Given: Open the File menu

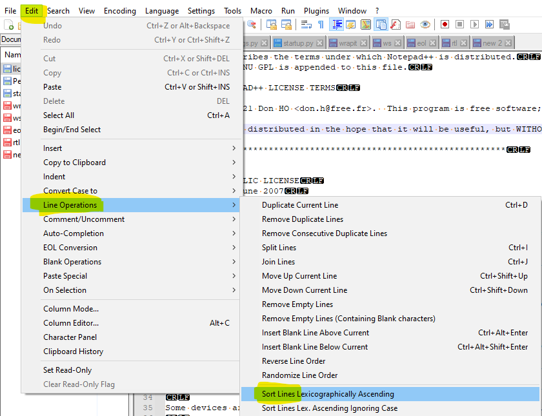Looking at the screenshot, I should tap(10, 11).
